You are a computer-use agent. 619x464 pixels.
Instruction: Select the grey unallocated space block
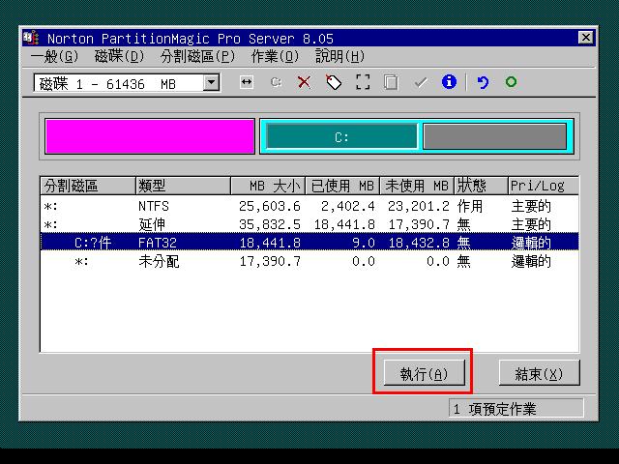tap(494, 136)
